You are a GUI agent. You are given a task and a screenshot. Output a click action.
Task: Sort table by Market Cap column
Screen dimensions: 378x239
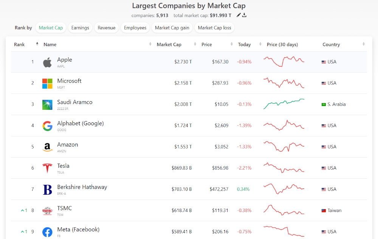tap(169, 44)
